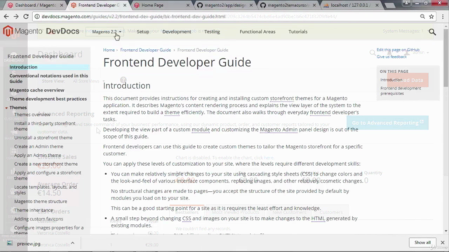Screen dimensions: 449x252
Task: Open the preview.jpg downloaded file
Action: pyautogui.click(x=28, y=244)
